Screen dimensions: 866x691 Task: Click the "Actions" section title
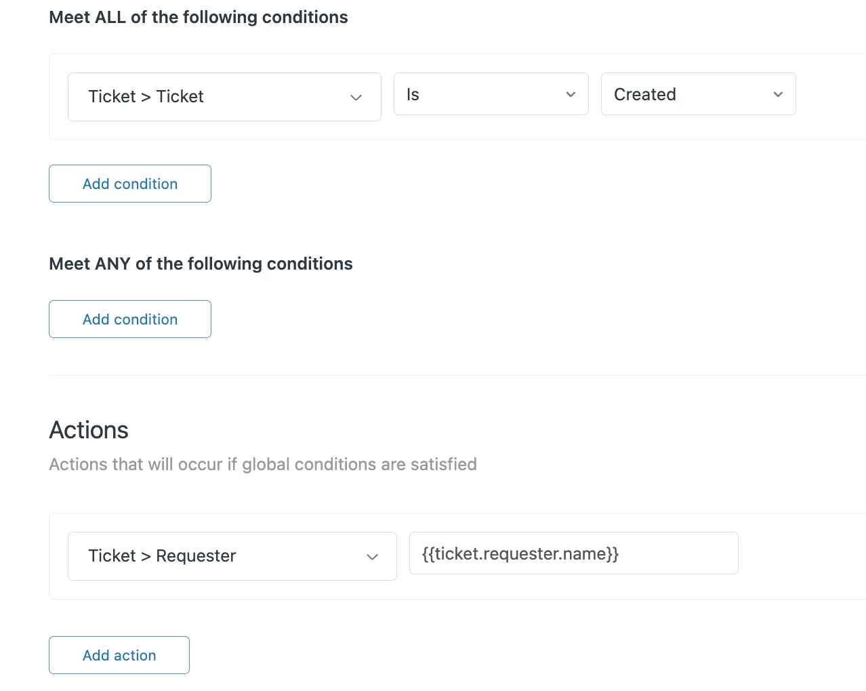89,430
